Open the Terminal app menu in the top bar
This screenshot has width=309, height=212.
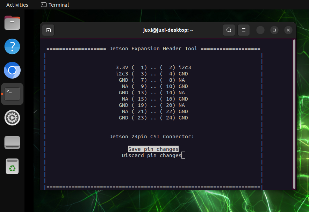(x=55, y=5)
